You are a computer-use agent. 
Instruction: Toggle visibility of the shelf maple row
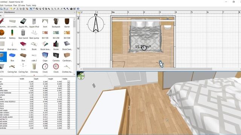[69, 110]
